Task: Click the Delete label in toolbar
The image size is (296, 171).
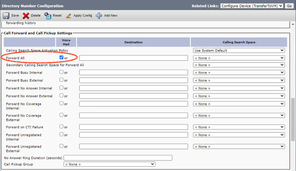Action: click(x=36, y=15)
